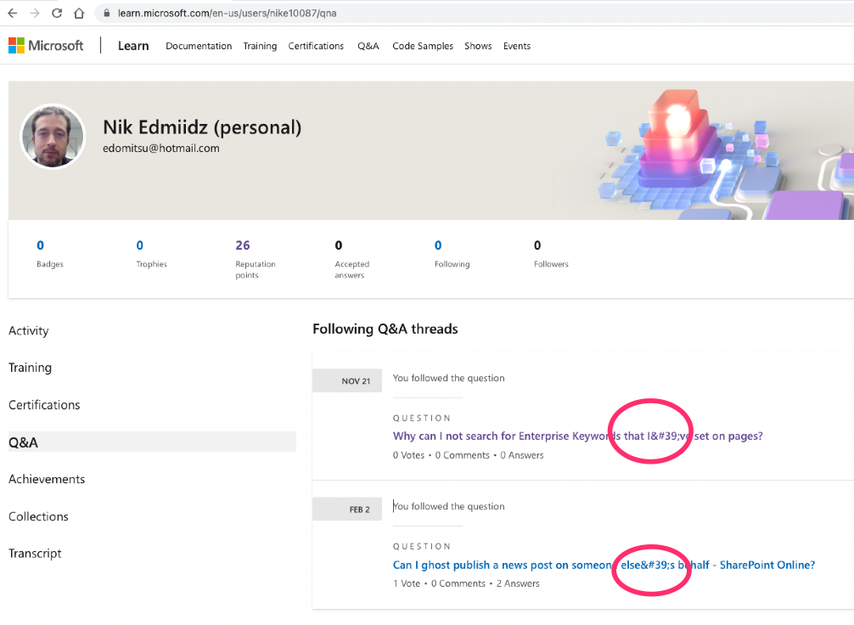Open the browser home page icon
Image resolution: width=854 pixels, height=625 pixels.
click(80, 13)
